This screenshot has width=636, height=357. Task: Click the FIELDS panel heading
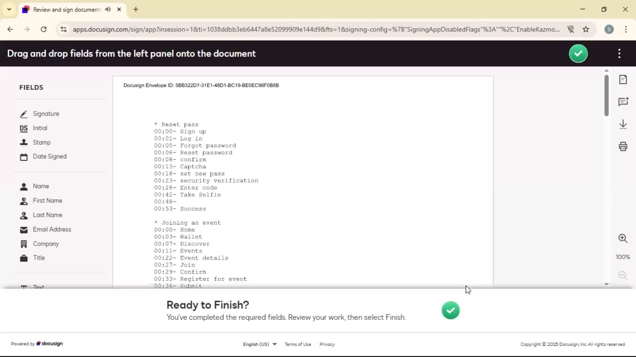click(x=31, y=88)
